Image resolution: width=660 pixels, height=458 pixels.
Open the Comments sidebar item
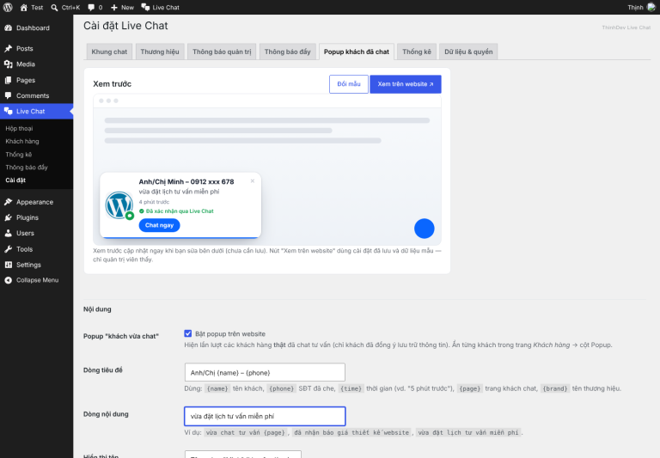click(37, 95)
